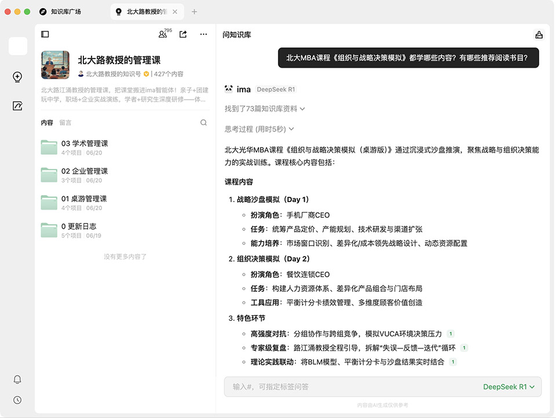556x418 pixels.
Task: Open the three-dot more options menu
Action: pos(203,35)
